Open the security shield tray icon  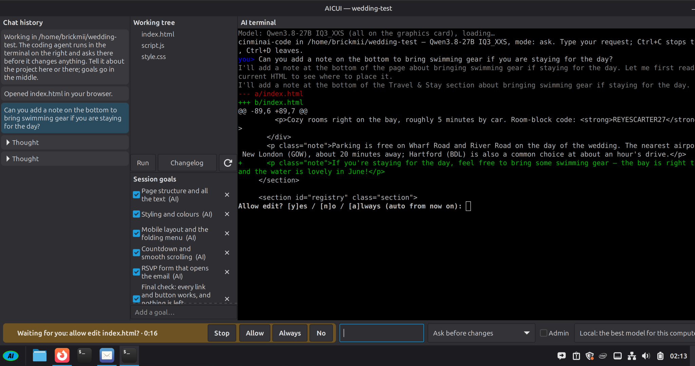click(x=590, y=356)
